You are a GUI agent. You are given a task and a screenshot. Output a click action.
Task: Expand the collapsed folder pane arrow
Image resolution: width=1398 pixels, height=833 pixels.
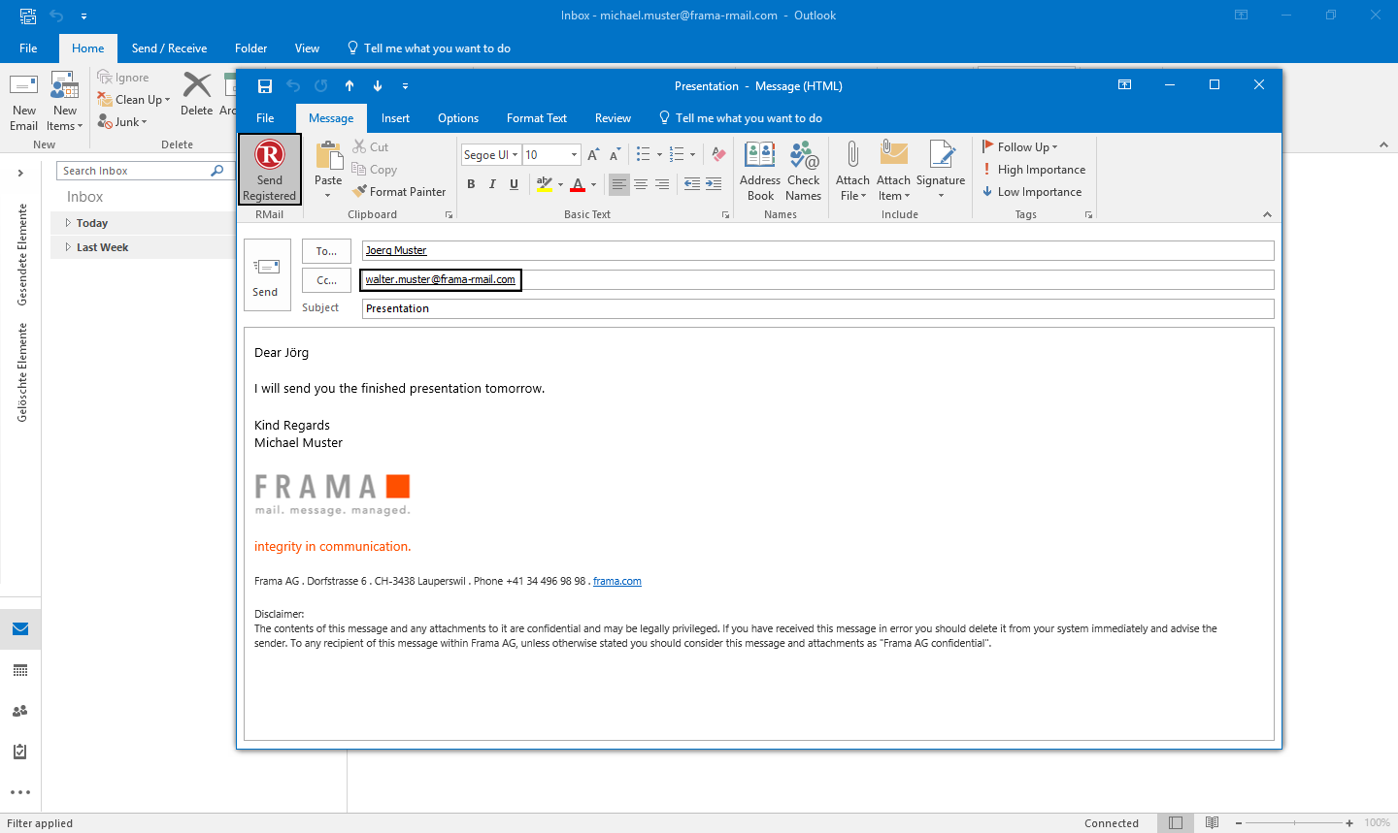[20, 174]
